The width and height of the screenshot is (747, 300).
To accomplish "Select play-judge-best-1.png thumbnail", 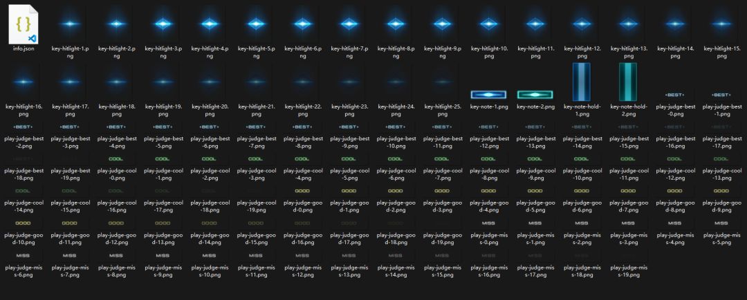I will [721, 95].
